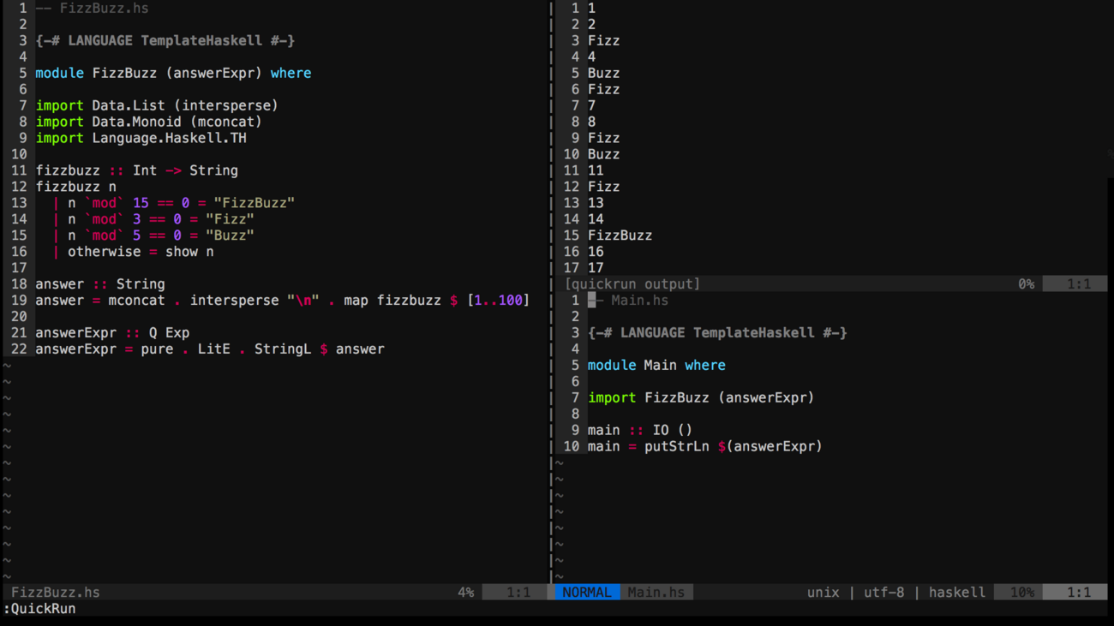This screenshot has height=626, width=1114.
Task: Click the "FizzBuzz" string literal in the mod 15 guard
Action: 254,203
